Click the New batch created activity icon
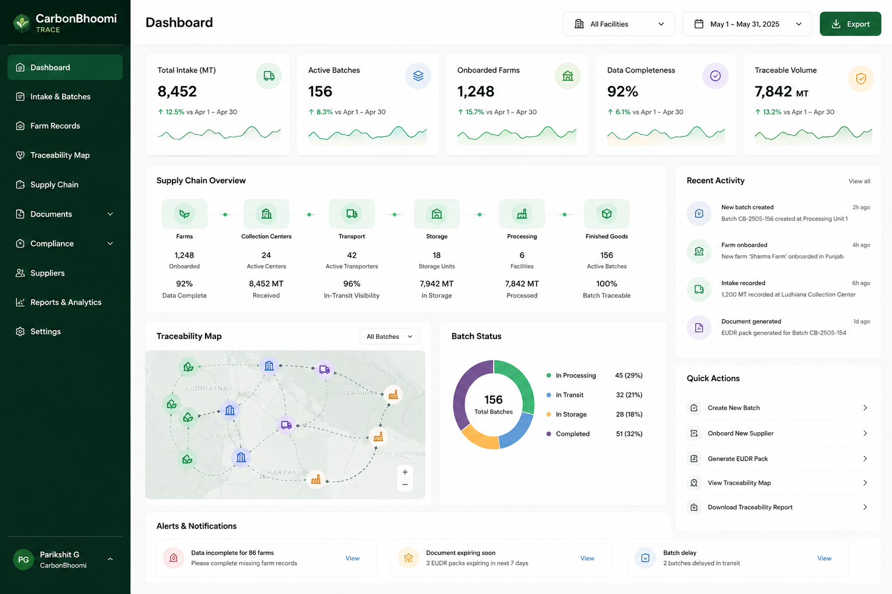 coord(699,213)
